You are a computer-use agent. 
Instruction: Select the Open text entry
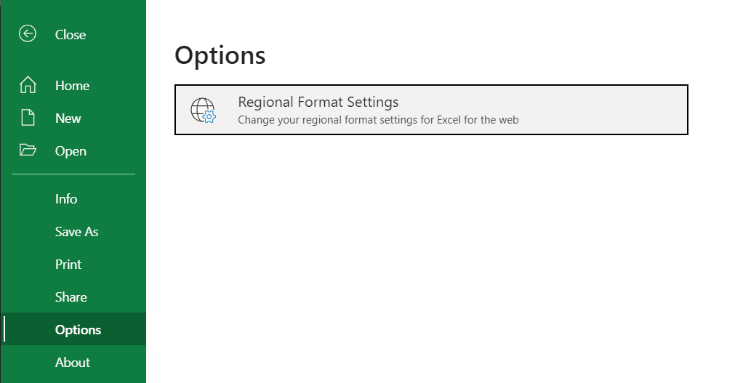click(71, 151)
